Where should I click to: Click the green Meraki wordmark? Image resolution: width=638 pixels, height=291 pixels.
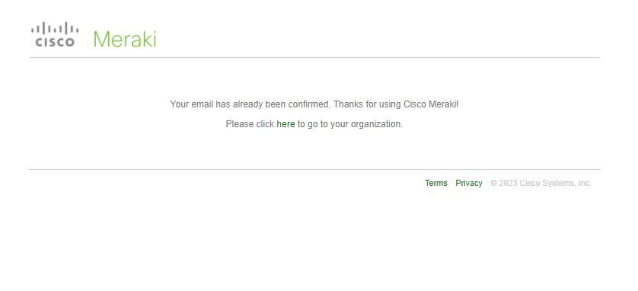[125, 39]
